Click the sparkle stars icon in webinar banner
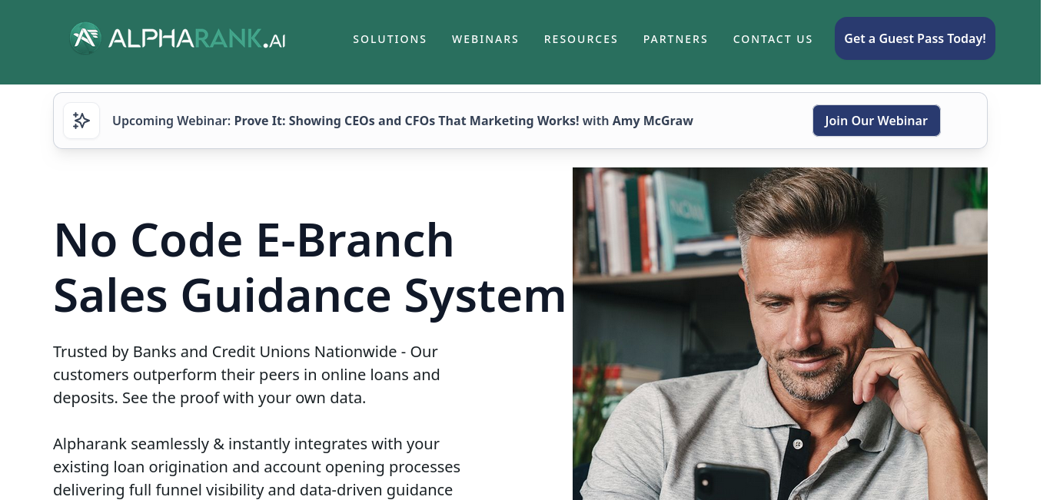This screenshot has width=1050, height=500. point(81,121)
